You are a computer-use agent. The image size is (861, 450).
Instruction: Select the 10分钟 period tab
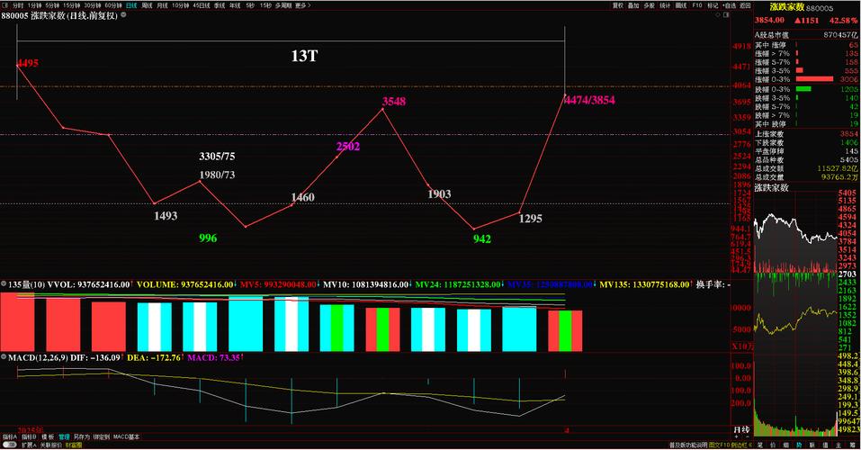click(180, 4)
